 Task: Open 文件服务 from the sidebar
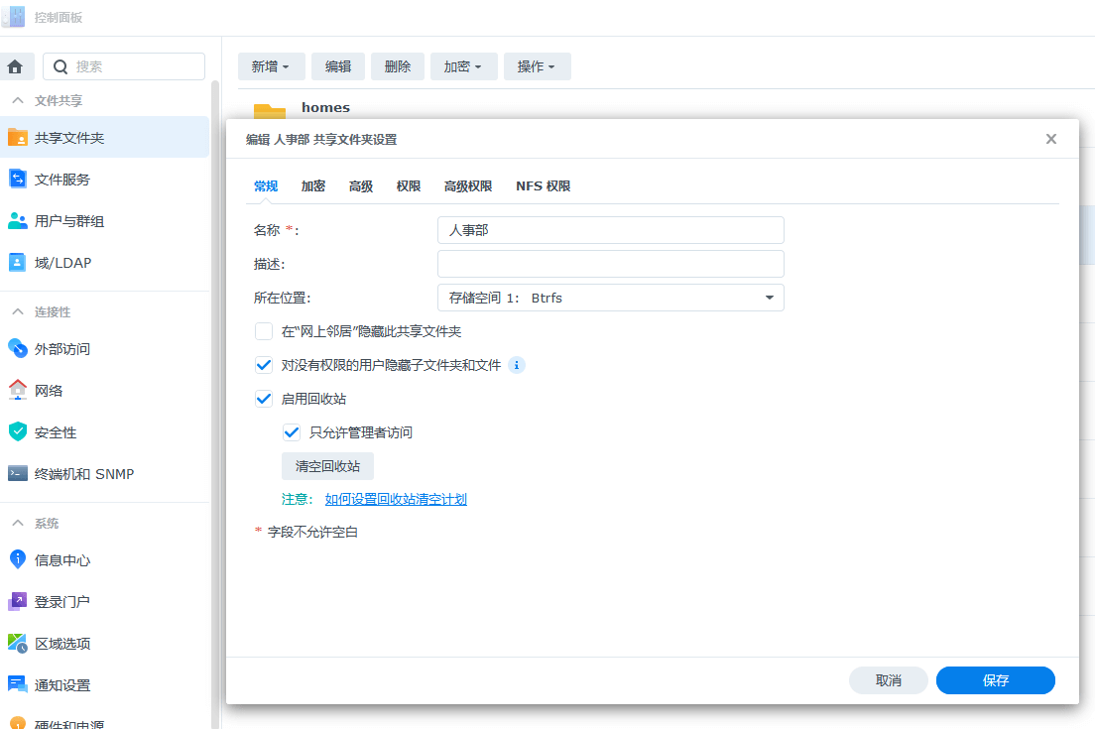(x=61, y=180)
